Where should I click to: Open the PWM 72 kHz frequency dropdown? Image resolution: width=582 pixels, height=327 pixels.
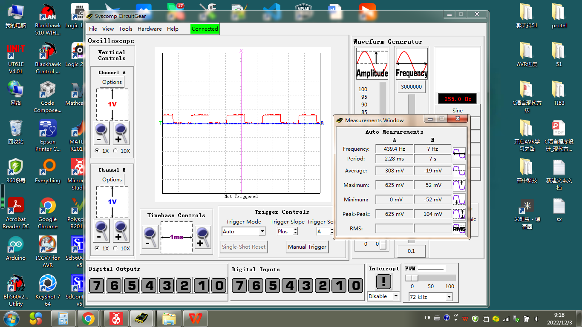pos(449,297)
